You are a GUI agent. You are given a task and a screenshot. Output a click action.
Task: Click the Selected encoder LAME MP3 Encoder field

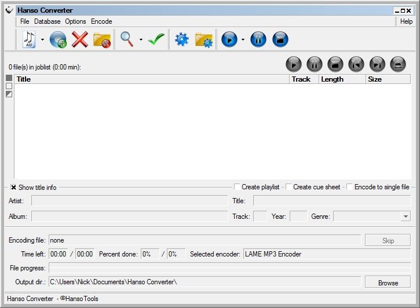click(x=327, y=254)
